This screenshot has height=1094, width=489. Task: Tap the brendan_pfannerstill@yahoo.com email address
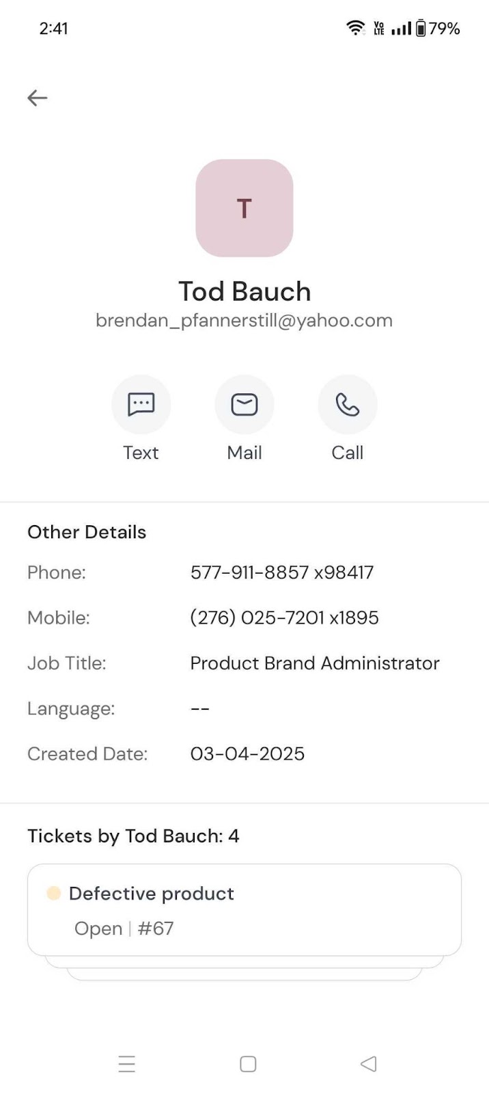click(x=244, y=321)
